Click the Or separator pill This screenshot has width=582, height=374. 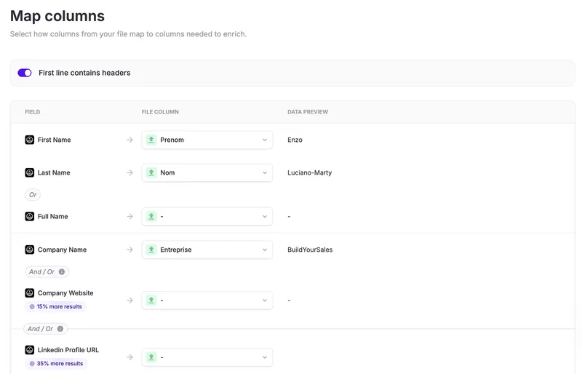[x=33, y=195]
